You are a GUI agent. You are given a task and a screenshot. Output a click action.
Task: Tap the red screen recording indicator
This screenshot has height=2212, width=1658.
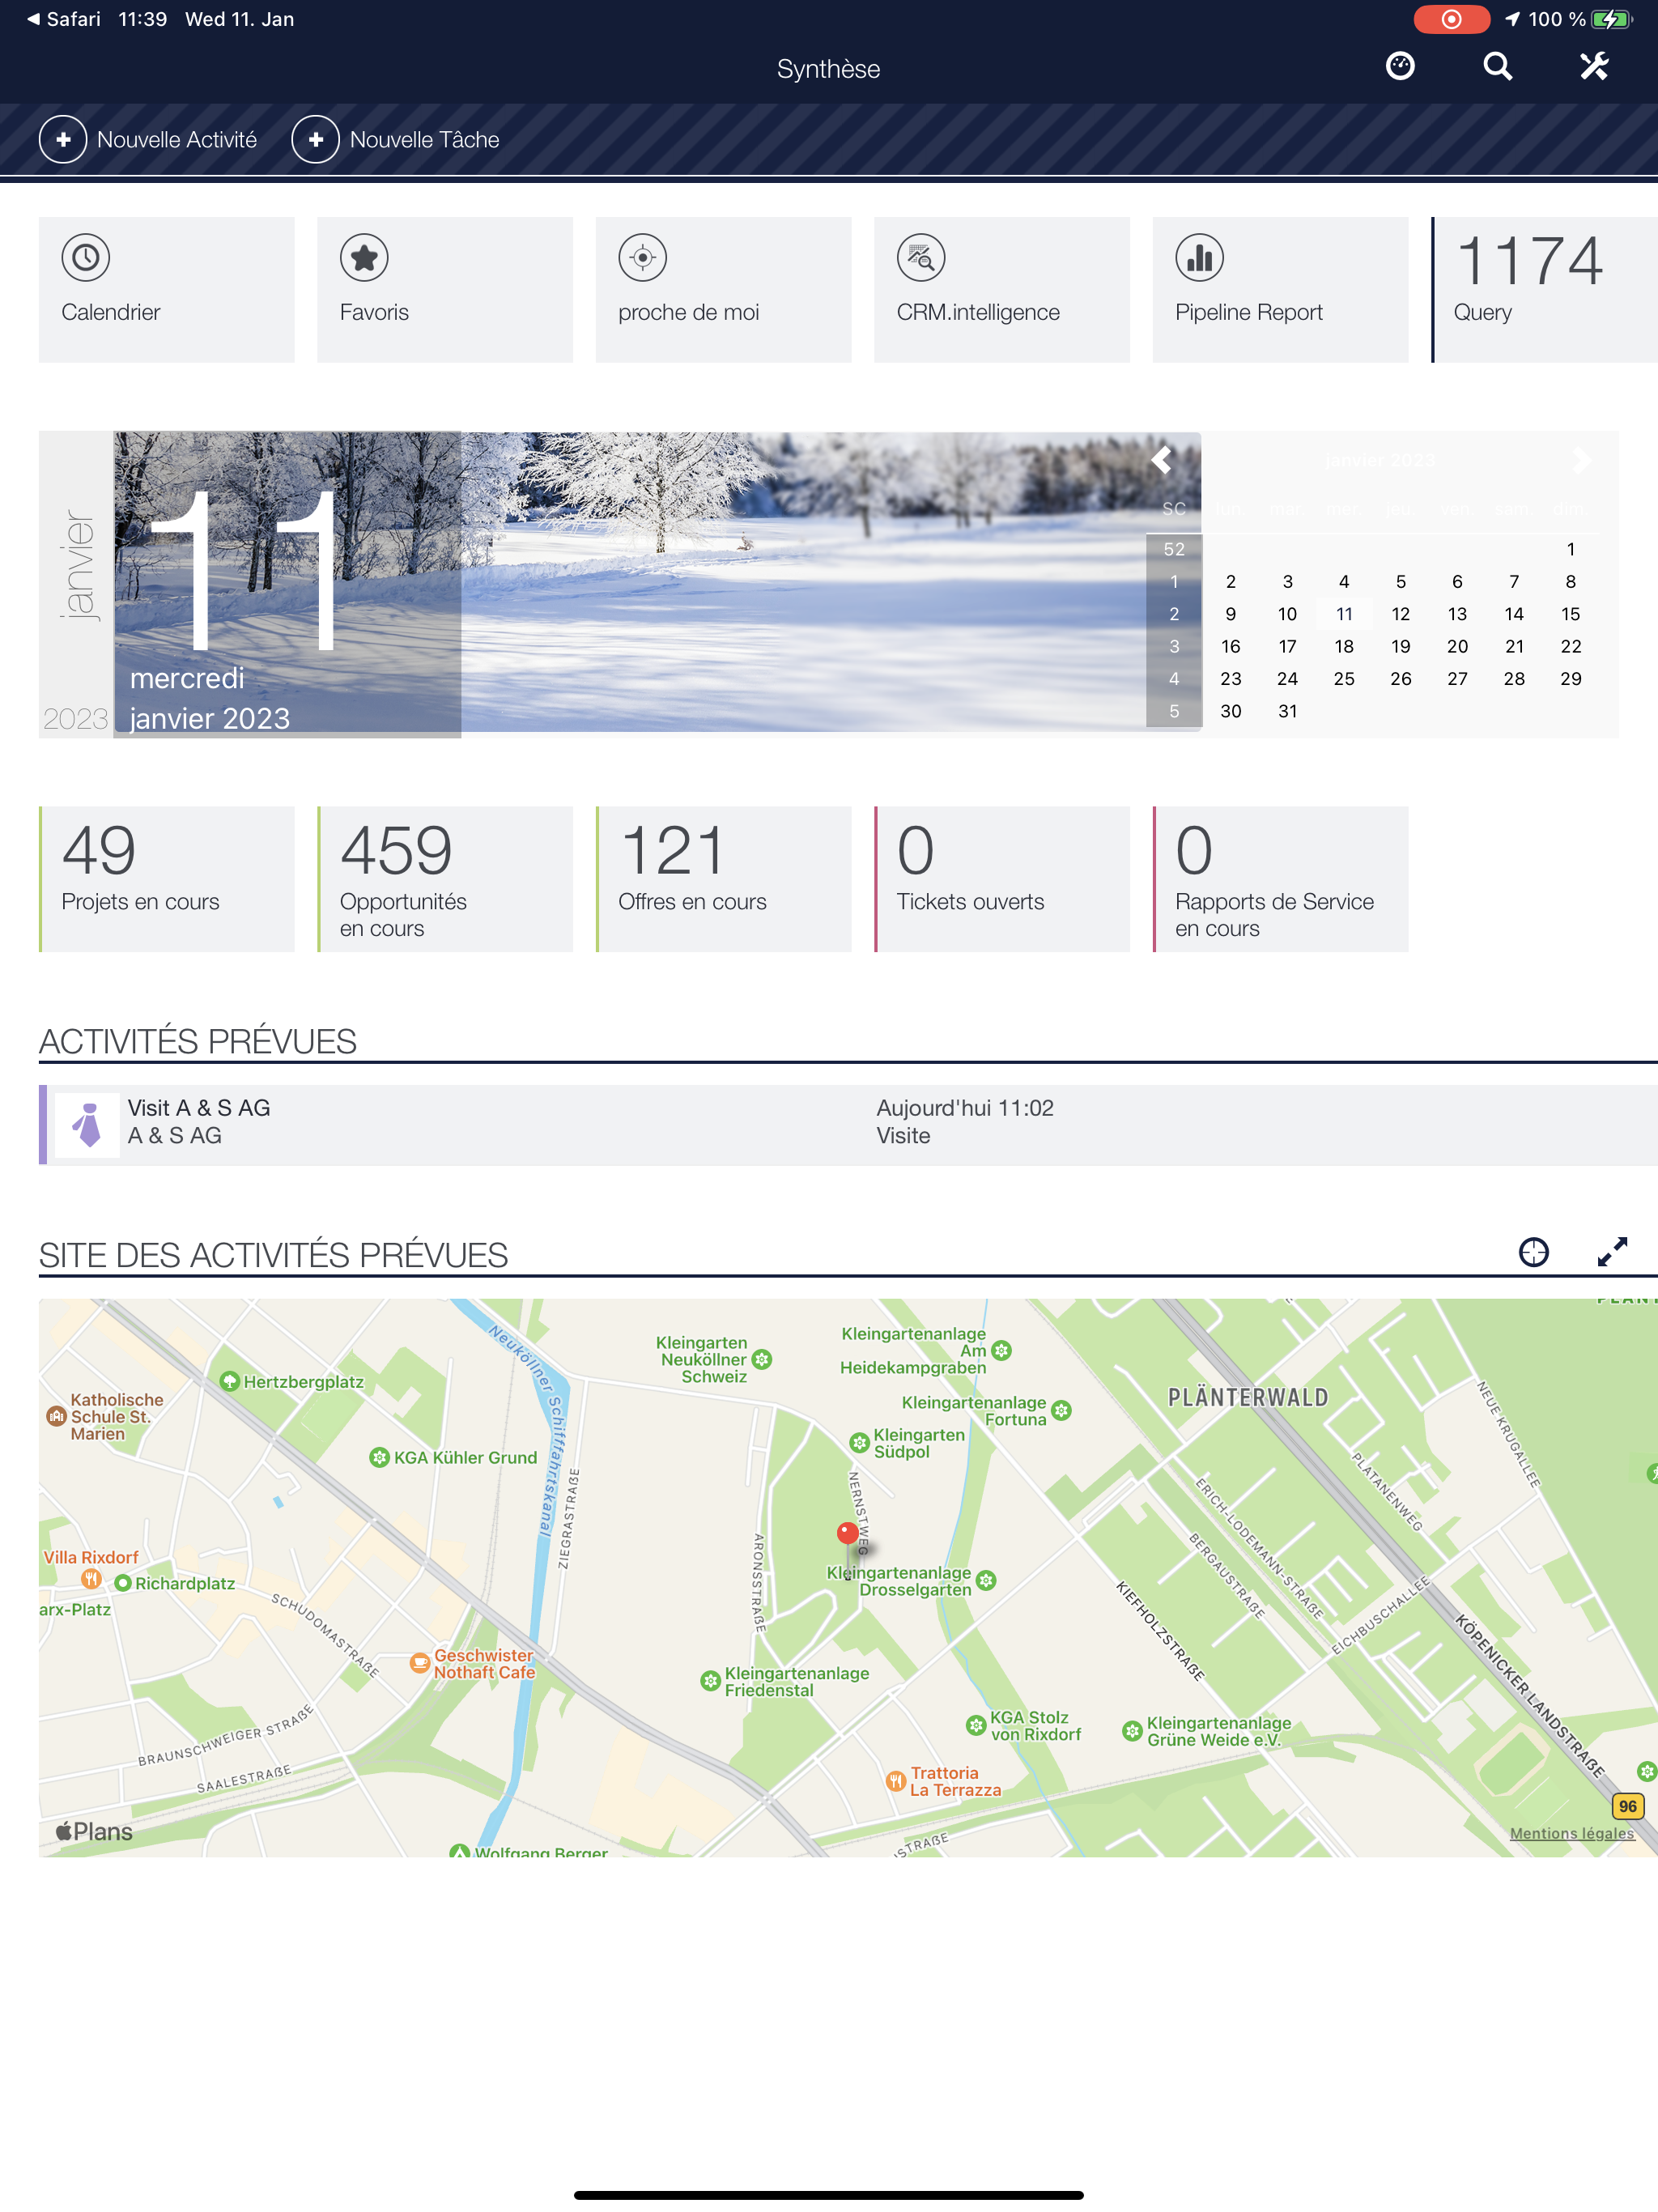pyautogui.click(x=1451, y=19)
